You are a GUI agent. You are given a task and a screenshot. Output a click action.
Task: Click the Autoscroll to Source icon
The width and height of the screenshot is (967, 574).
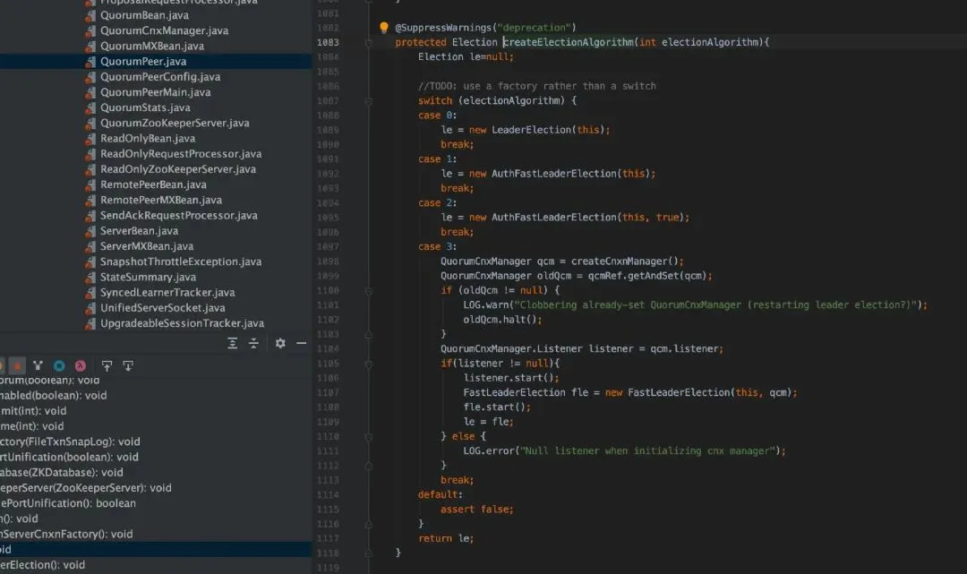tap(107, 365)
